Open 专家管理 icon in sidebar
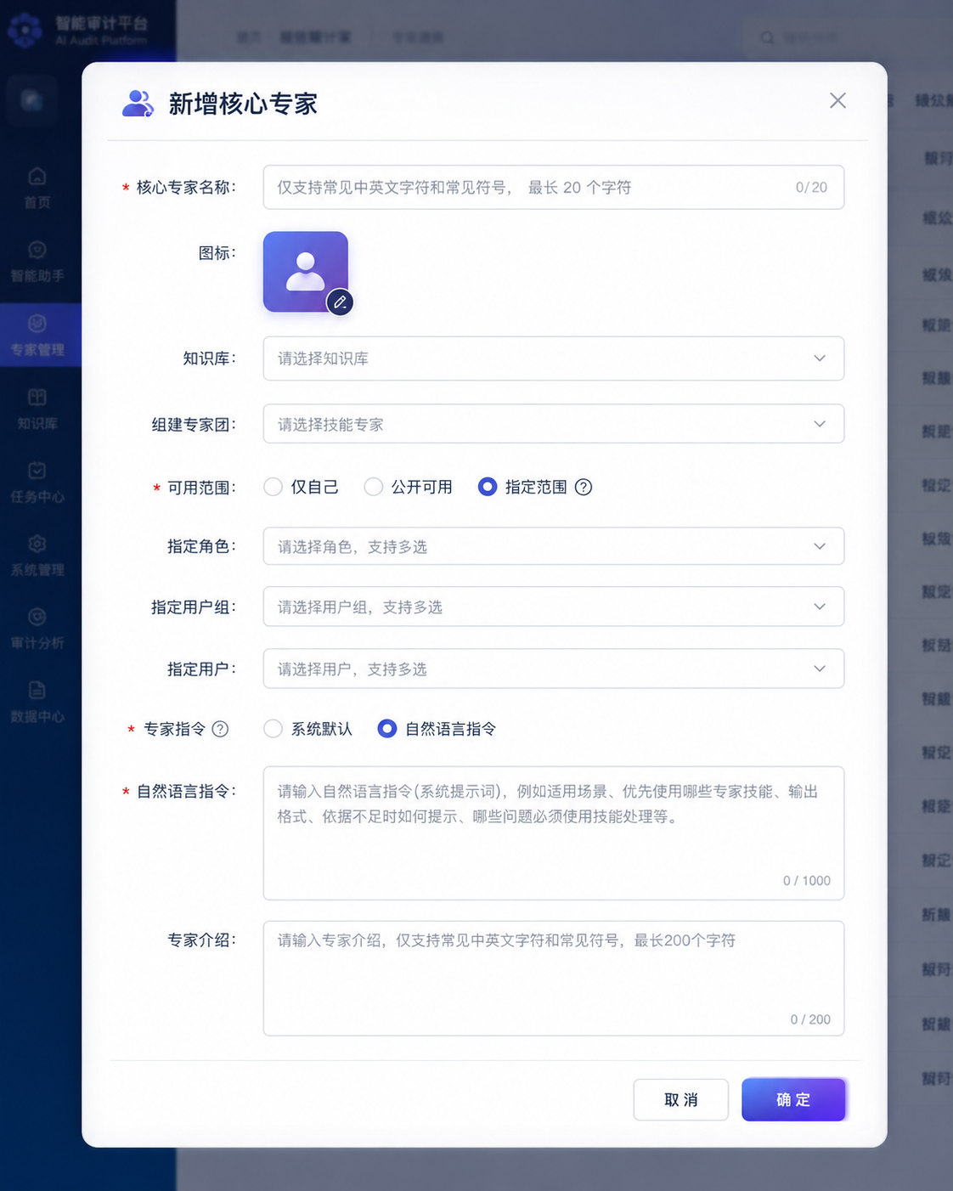The image size is (953, 1191). click(37, 324)
